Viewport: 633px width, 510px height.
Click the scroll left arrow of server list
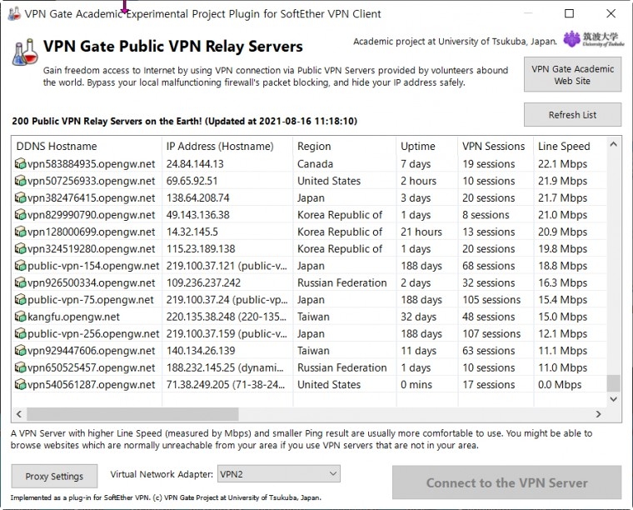pyautogui.click(x=19, y=414)
